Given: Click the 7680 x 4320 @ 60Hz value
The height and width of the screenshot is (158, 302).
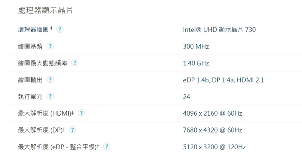Looking at the screenshot, I should (212, 130).
